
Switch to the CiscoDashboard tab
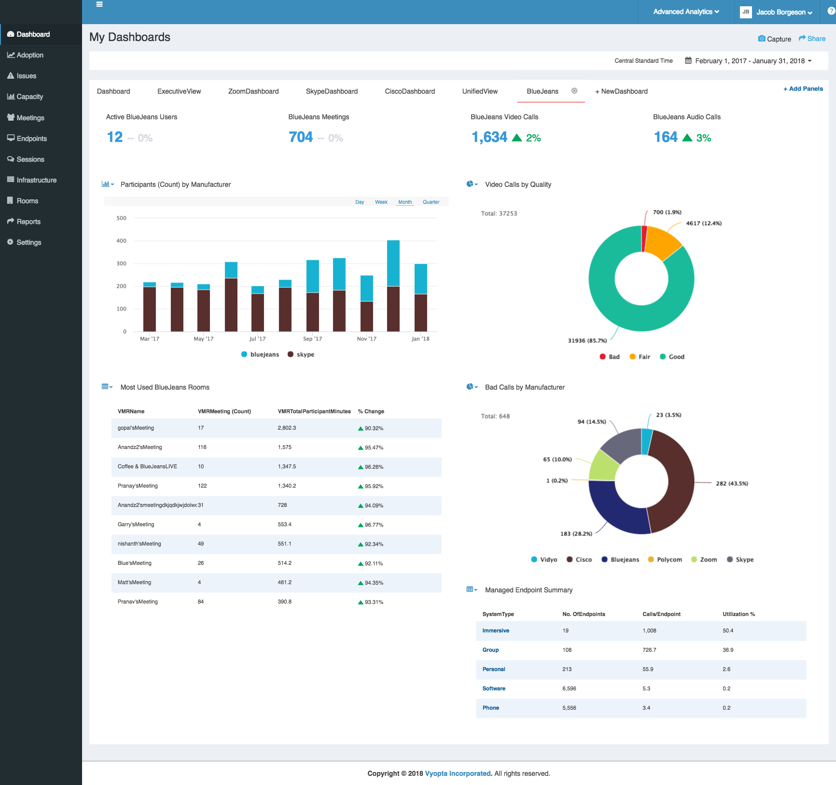pos(410,91)
